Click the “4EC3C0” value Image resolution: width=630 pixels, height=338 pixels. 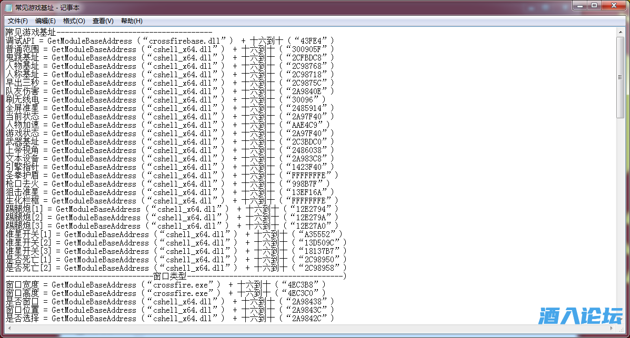click(x=301, y=294)
